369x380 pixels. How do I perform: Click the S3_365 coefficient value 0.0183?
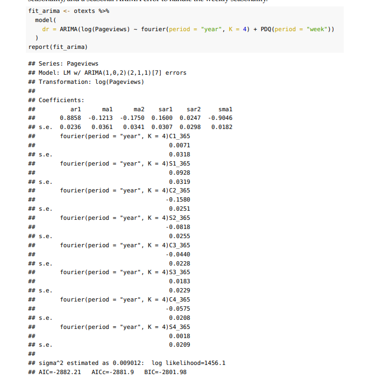click(x=180, y=281)
